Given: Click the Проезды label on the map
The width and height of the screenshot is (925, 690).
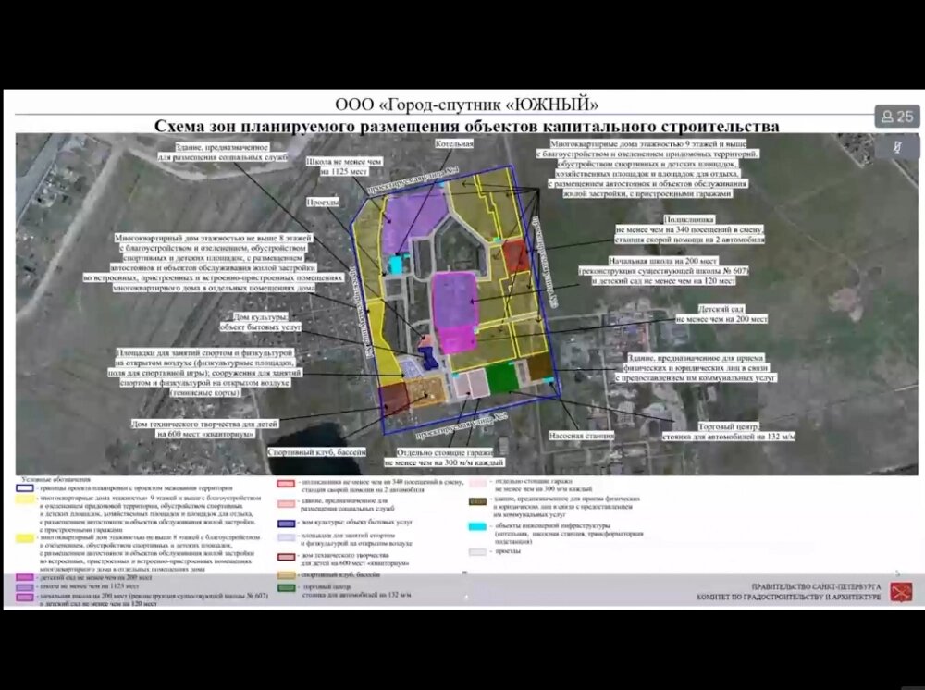Looking at the screenshot, I should [x=323, y=202].
